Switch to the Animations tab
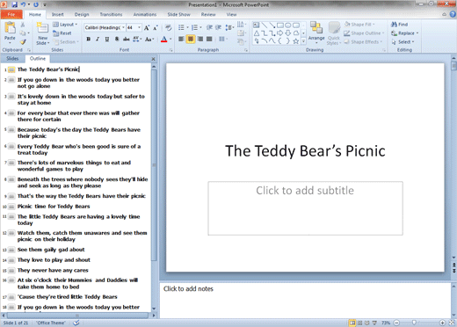The image size is (457, 327). pos(145,14)
